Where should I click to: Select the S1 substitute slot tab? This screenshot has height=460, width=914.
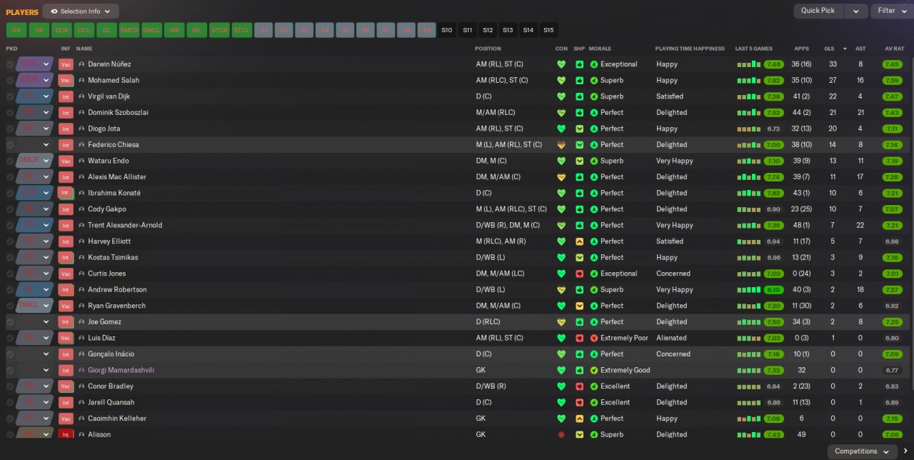(264, 30)
